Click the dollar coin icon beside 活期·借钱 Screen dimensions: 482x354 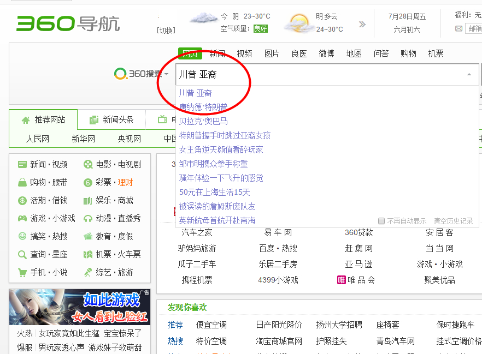[x=22, y=201]
